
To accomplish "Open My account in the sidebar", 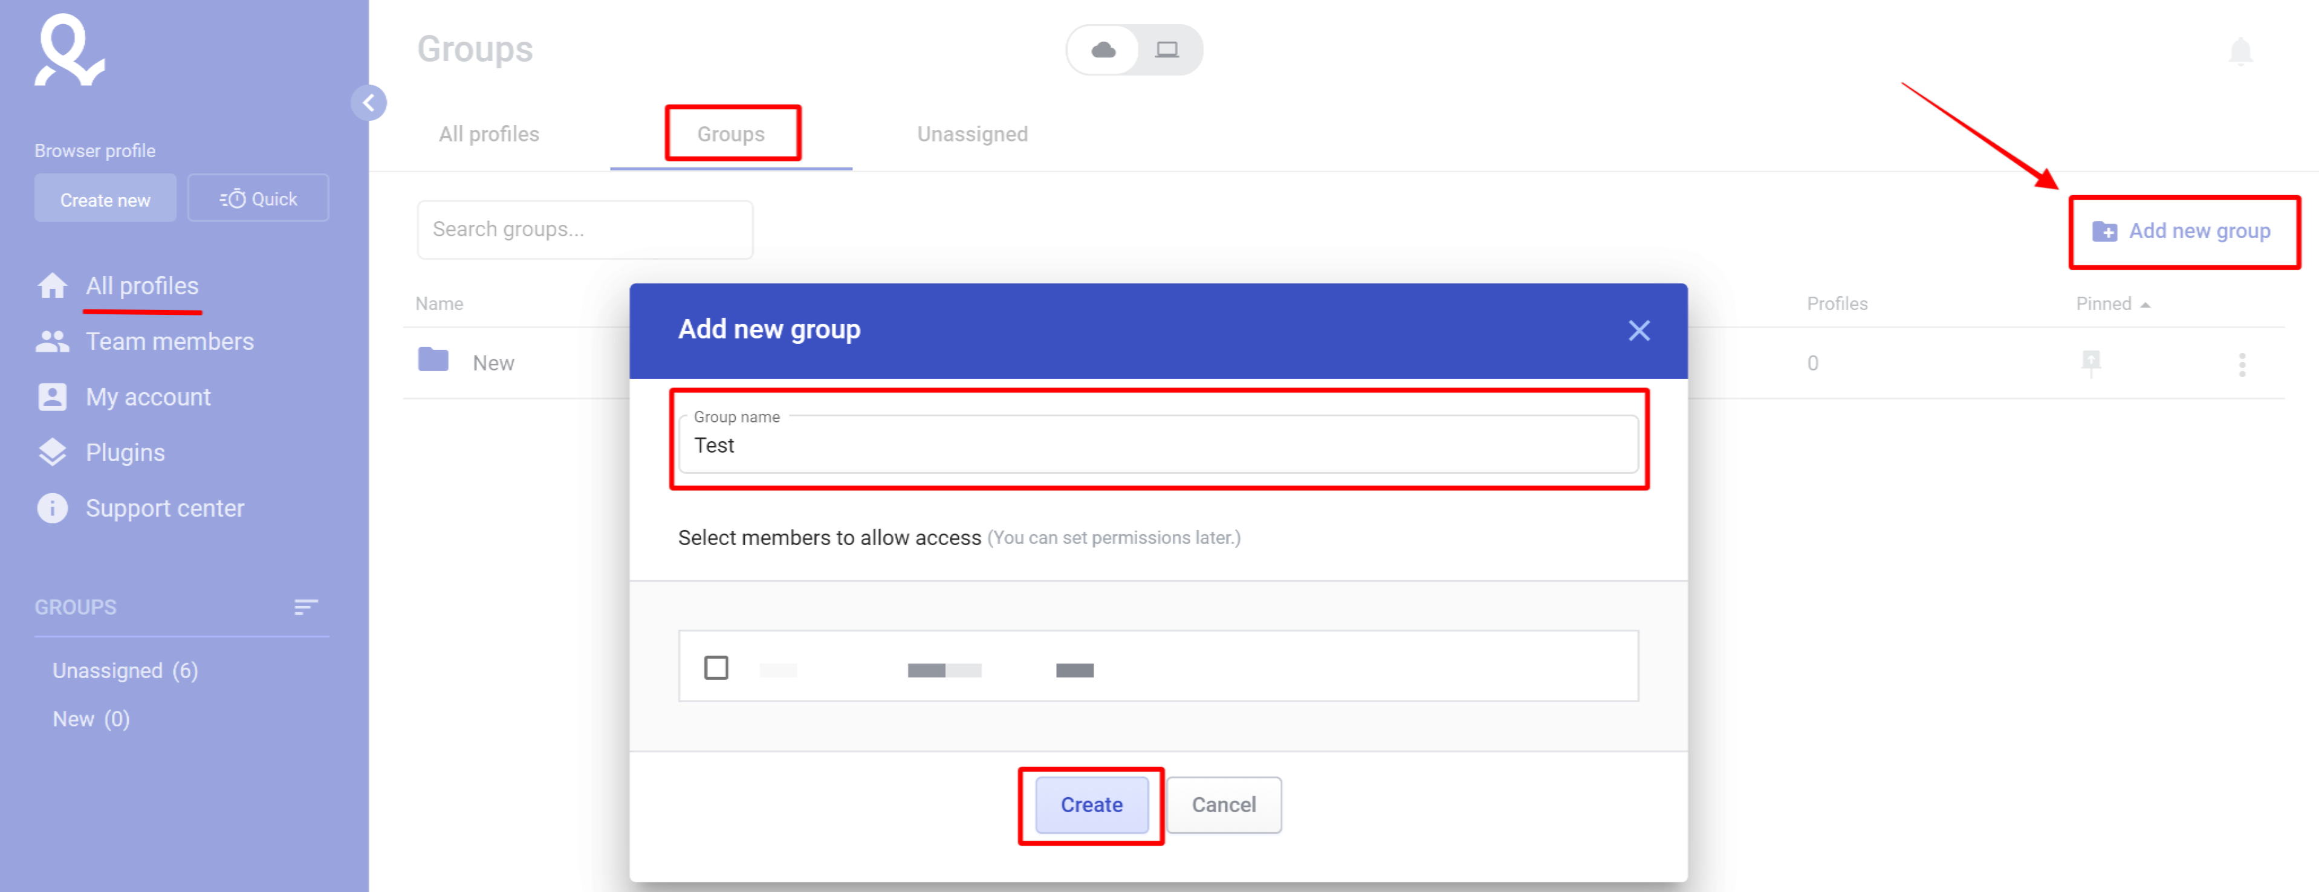I will (148, 397).
